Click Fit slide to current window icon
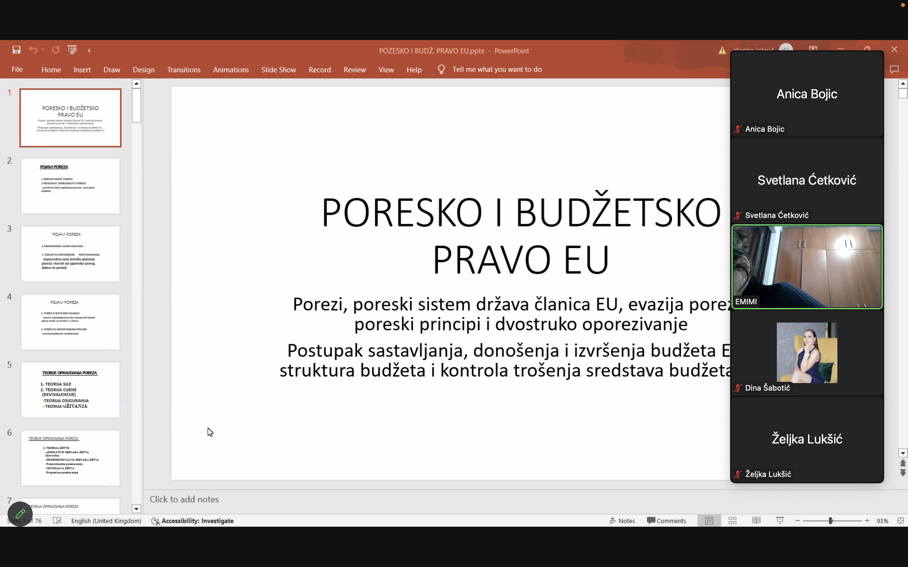 tap(900, 520)
